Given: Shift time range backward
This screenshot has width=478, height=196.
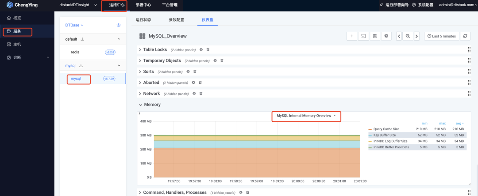Looking at the screenshot, I should pos(399,36).
